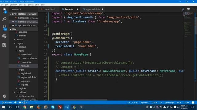This screenshot has width=197, height=110.
Task: Click the Open Changes icon in editor toolbar
Action: click(x=183, y=9)
